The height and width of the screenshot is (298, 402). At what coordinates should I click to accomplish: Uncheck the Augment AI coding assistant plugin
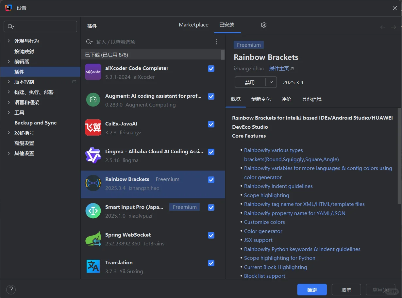[x=211, y=96]
